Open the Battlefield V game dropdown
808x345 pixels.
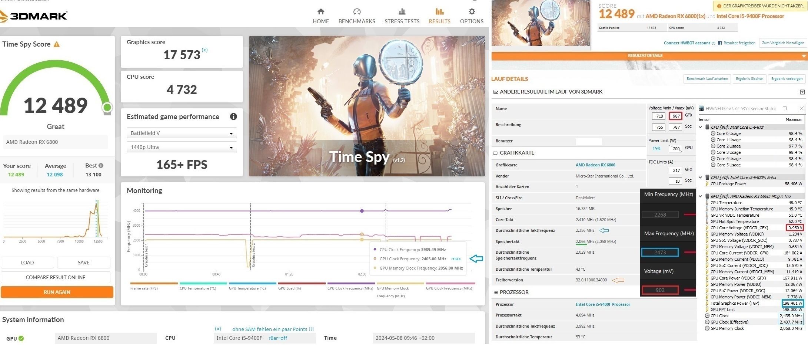(182, 133)
